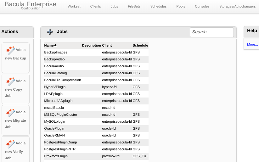Open the FileSets menu
Viewport: 259px width, 162px height.
pyautogui.click(x=134, y=6)
